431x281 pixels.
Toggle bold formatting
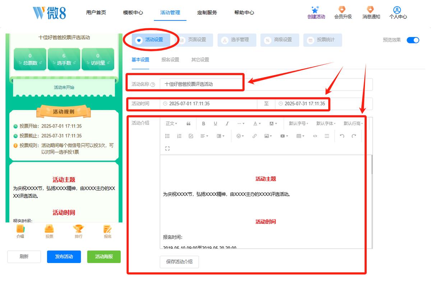(x=204, y=124)
